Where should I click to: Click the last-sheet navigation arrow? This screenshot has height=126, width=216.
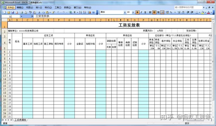coord(11,120)
